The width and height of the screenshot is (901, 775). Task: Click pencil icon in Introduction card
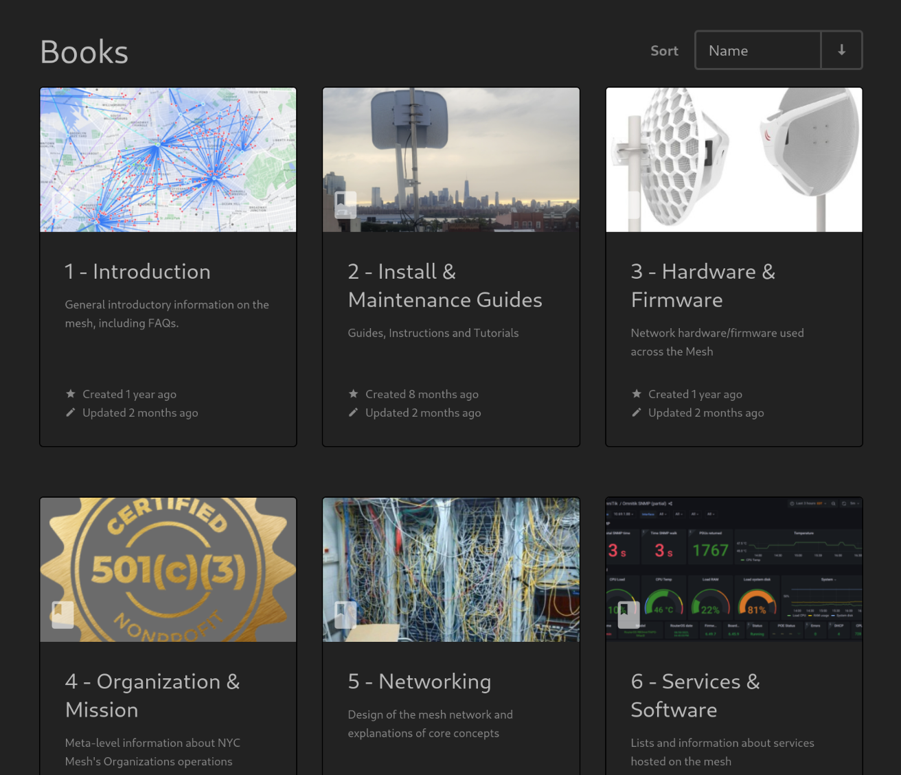click(70, 413)
